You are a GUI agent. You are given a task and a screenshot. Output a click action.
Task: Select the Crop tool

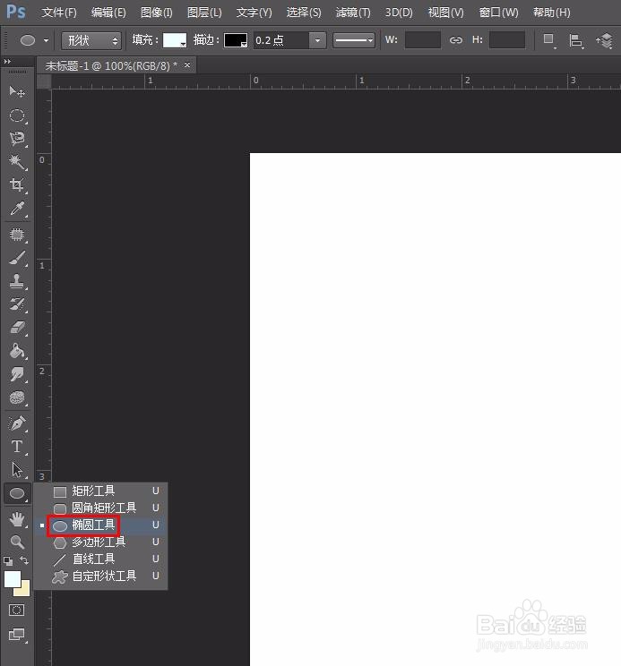(17, 184)
